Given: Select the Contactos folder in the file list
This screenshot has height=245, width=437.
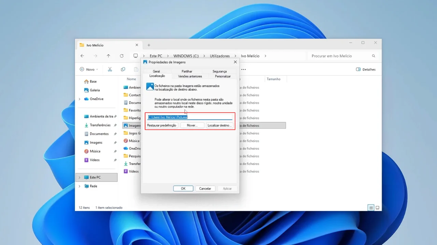Looking at the screenshot, I should pos(132,95).
